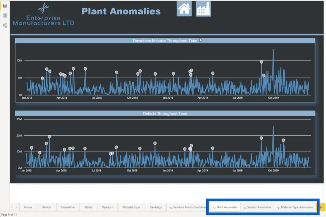Viewport: 326px width, 217px height.
Task: Open the Home page tab
Action: coord(28,207)
